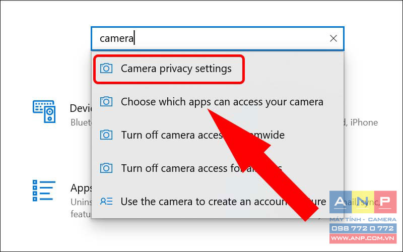The height and width of the screenshot is (252, 403).
Task: Open the Devices settings category title
Action: coord(81,108)
